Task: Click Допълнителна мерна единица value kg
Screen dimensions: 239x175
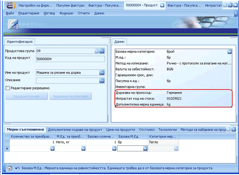Action: click(168, 104)
